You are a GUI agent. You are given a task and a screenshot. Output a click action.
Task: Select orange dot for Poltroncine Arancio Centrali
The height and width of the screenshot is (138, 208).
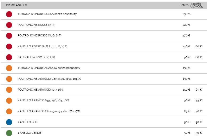(9, 79)
